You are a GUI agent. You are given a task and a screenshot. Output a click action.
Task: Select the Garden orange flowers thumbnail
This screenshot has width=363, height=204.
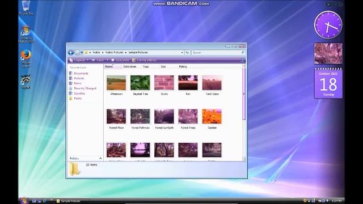(x=212, y=116)
